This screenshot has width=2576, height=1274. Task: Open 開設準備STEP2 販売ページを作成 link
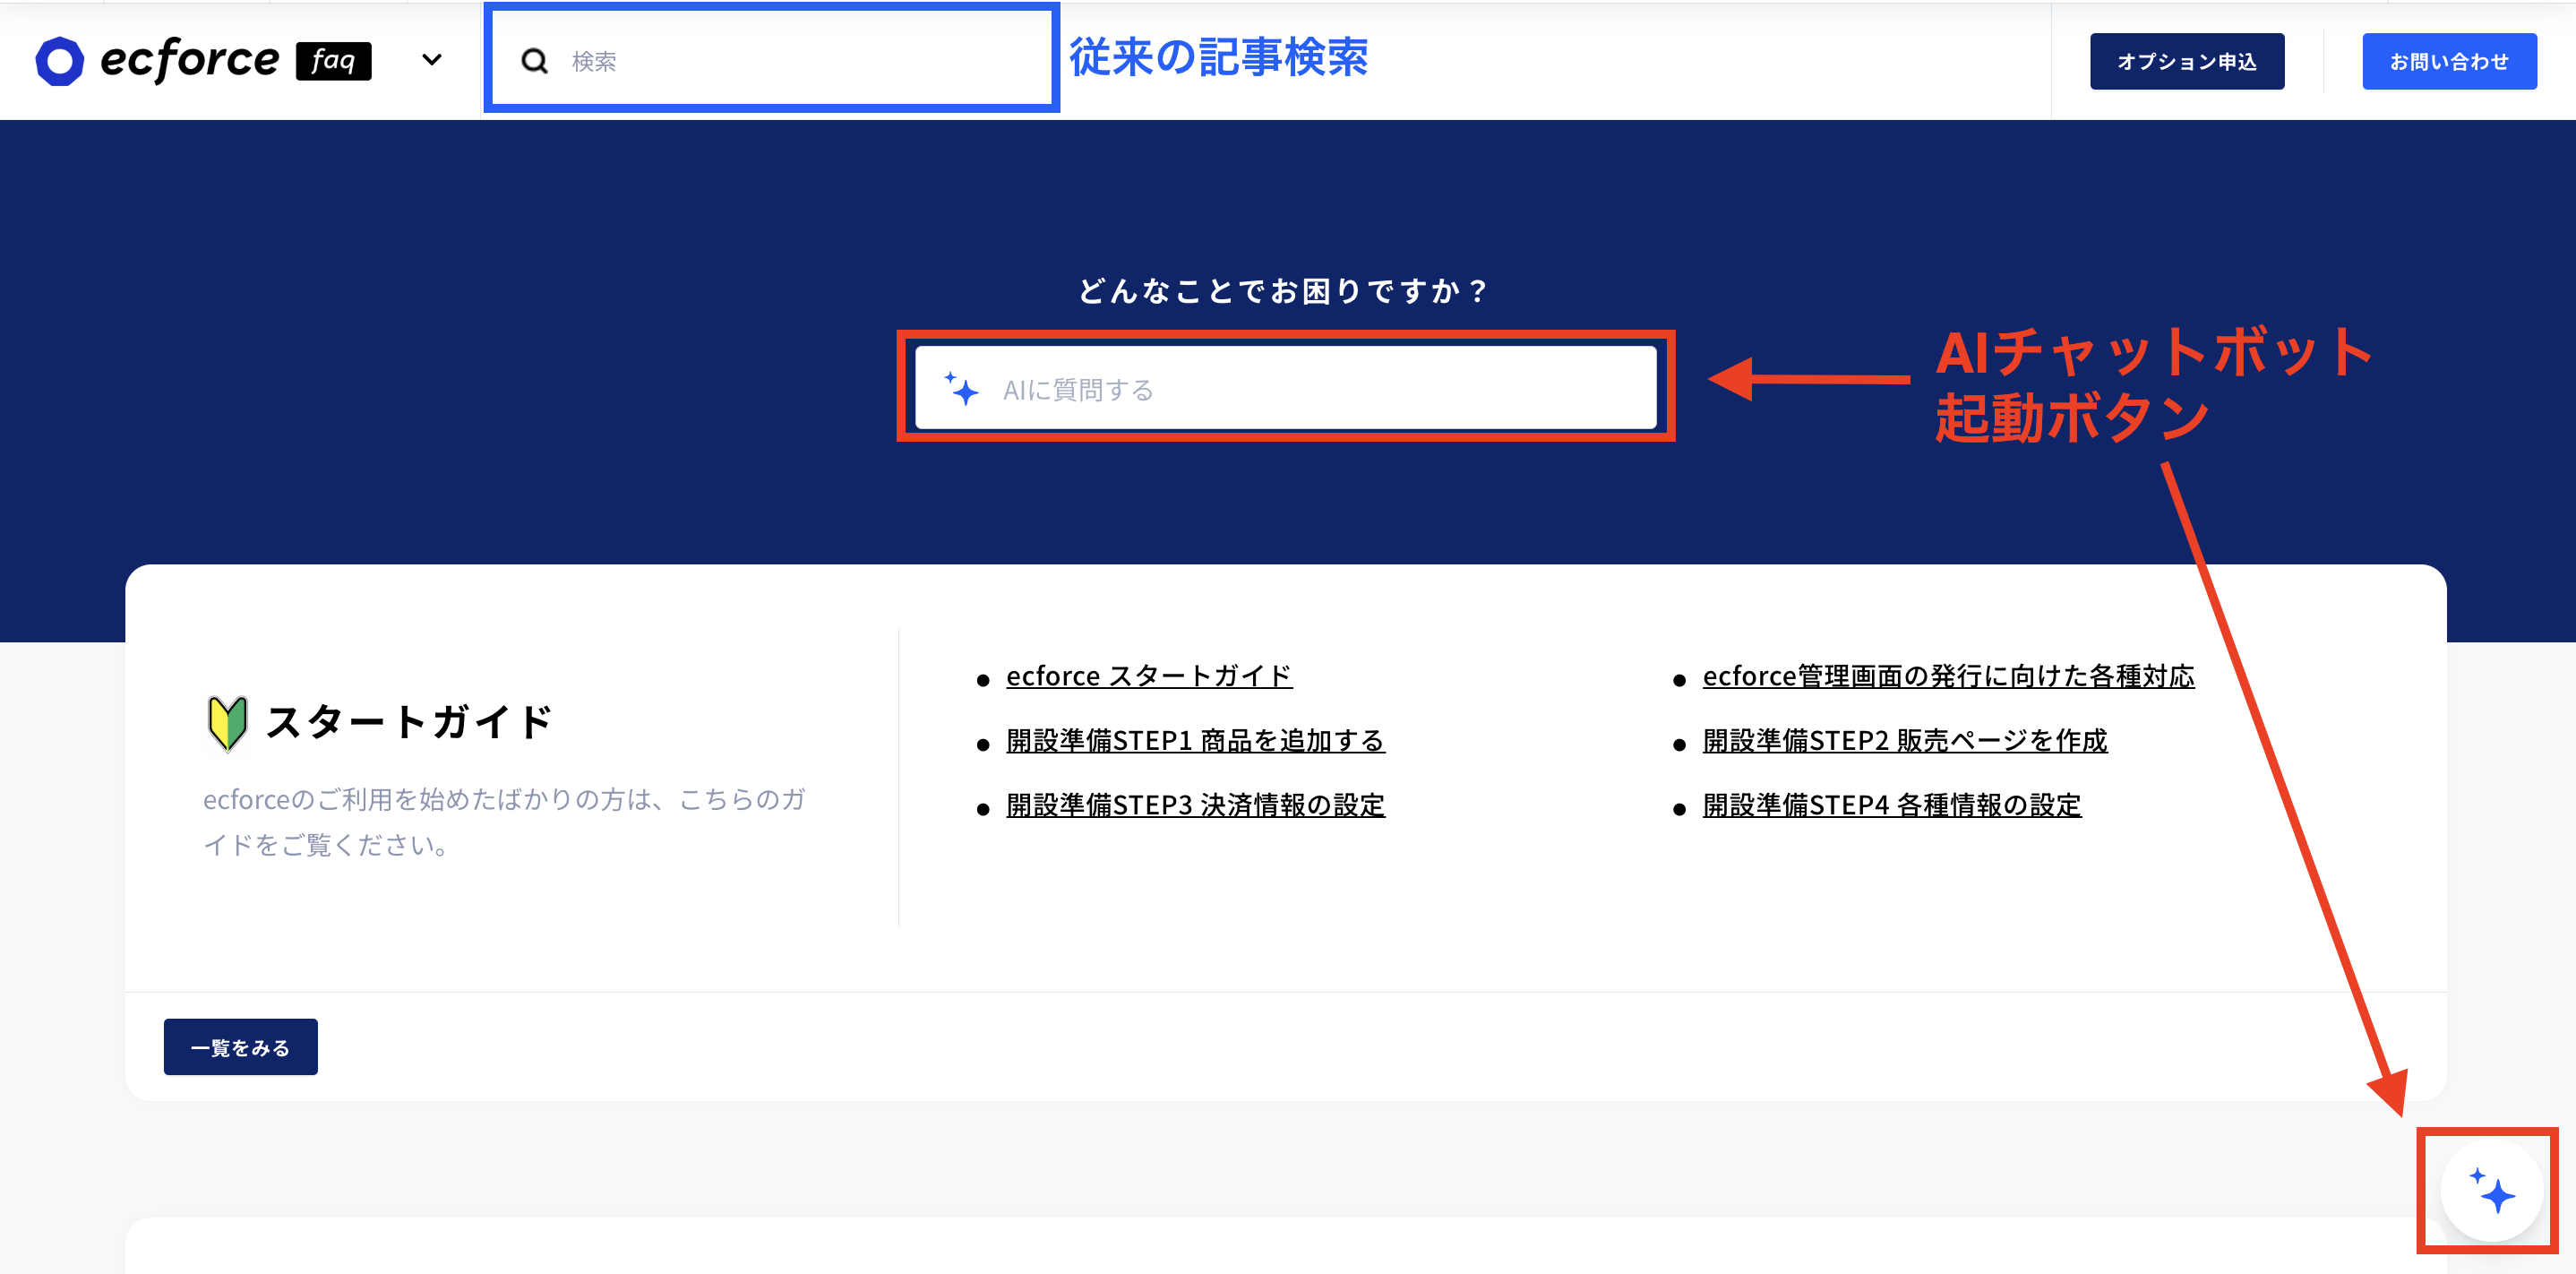pyautogui.click(x=1905, y=740)
